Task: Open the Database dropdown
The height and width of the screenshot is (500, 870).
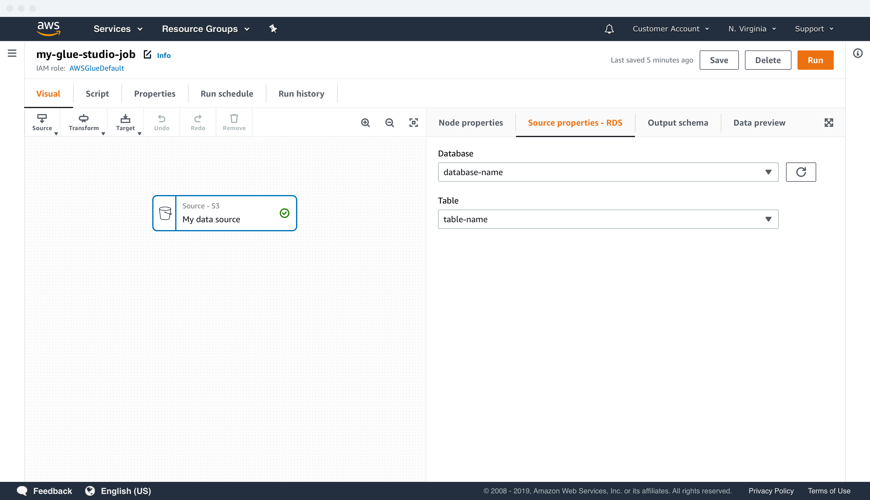Action: (608, 172)
